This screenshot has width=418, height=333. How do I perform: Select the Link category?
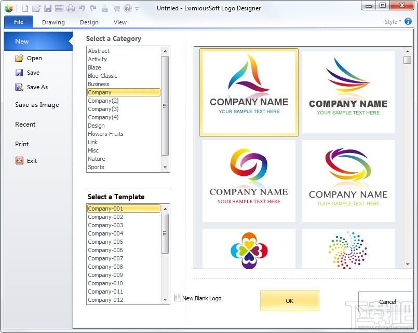pyautogui.click(x=124, y=142)
